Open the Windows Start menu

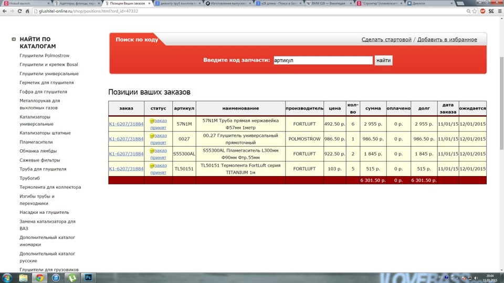(x=7, y=278)
